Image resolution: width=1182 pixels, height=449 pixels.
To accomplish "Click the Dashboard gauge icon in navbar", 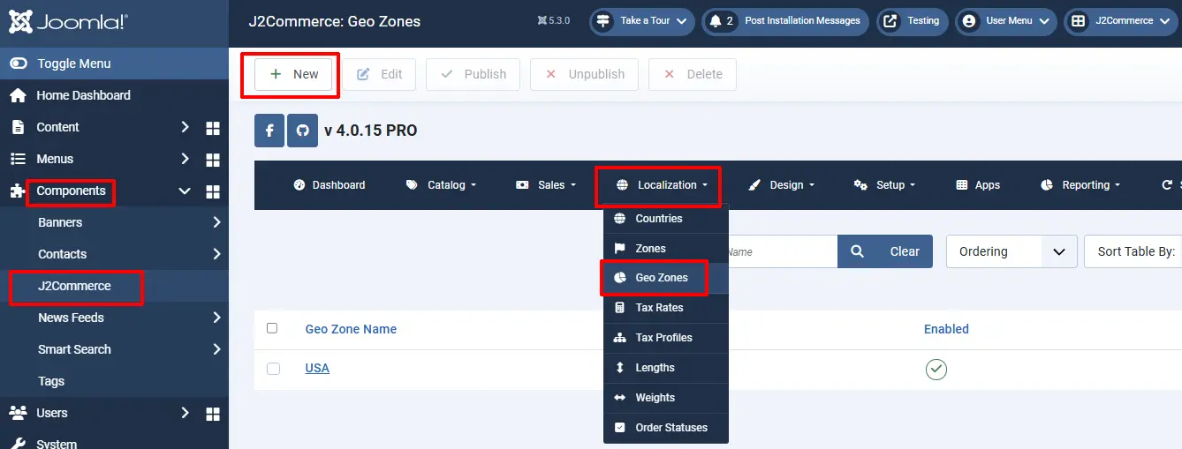I will point(299,185).
